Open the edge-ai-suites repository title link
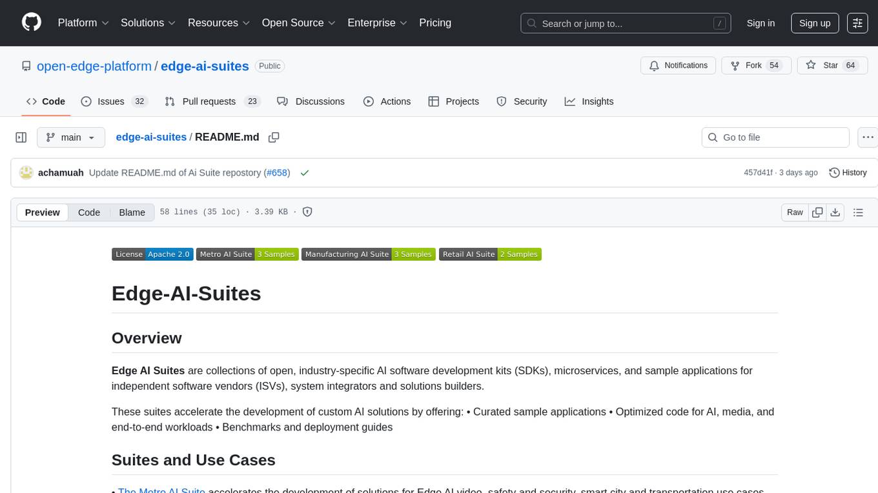The image size is (878, 493). [205, 66]
